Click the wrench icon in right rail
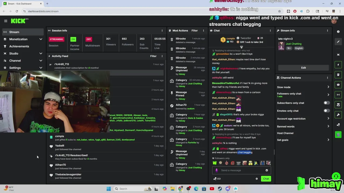Viewport: 344px width, 193px height. (338, 115)
